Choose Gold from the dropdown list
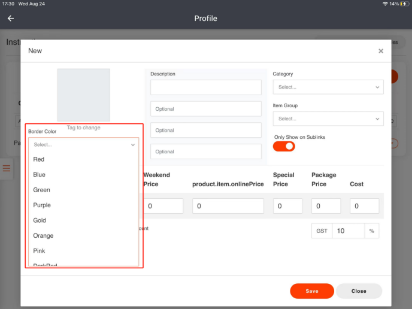This screenshot has width=412, height=309. coord(40,220)
